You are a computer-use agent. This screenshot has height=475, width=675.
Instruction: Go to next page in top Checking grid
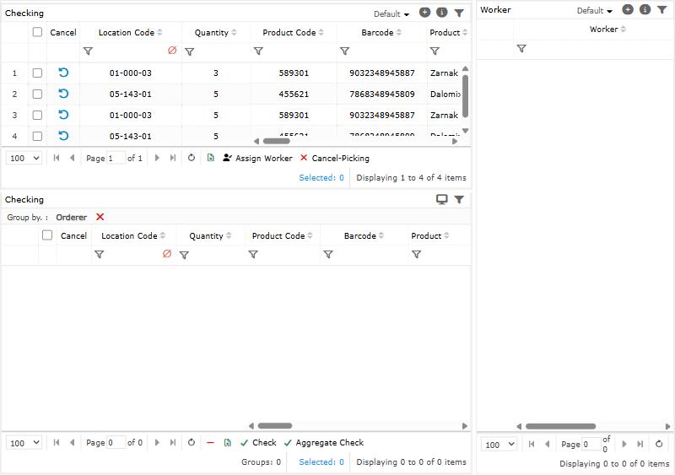pos(157,158)
